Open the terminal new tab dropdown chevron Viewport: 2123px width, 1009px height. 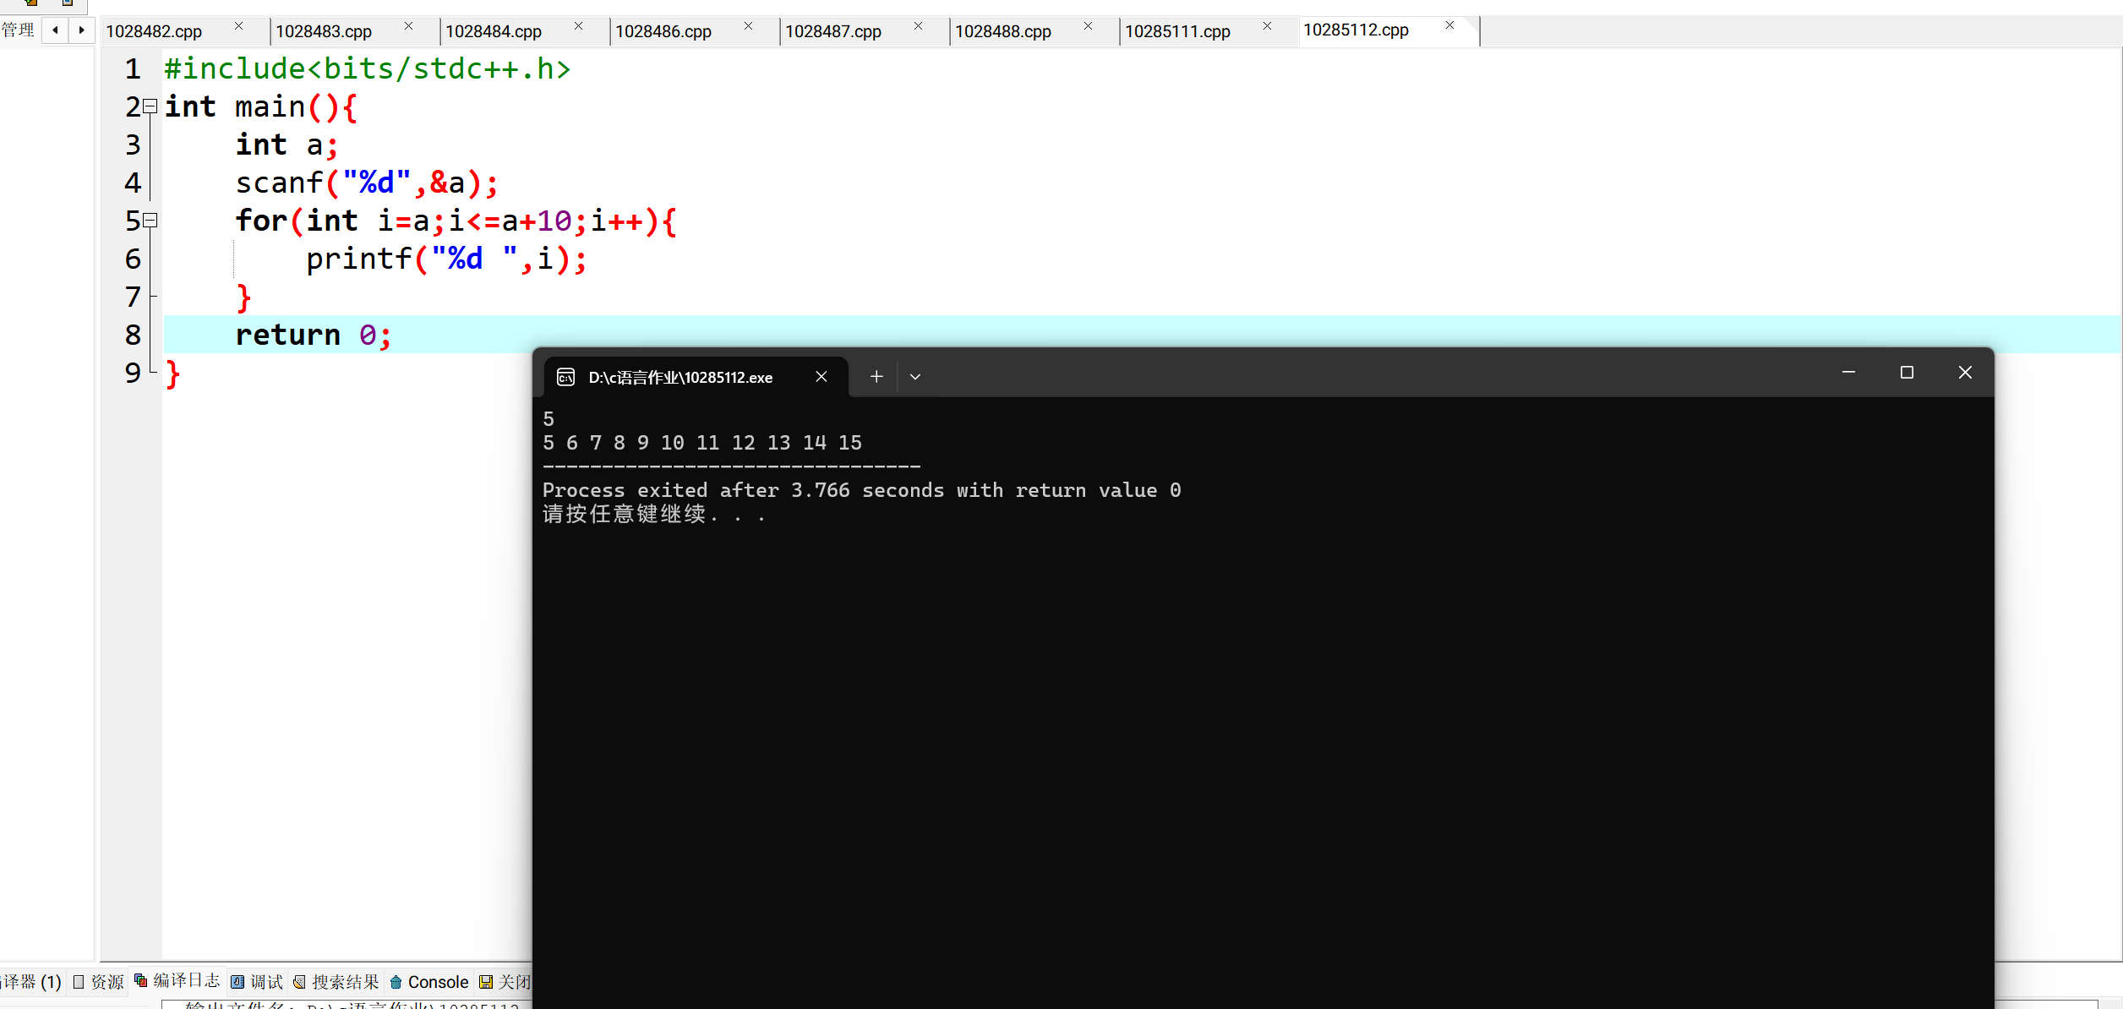pyautogui.click(x=914, y=377)
